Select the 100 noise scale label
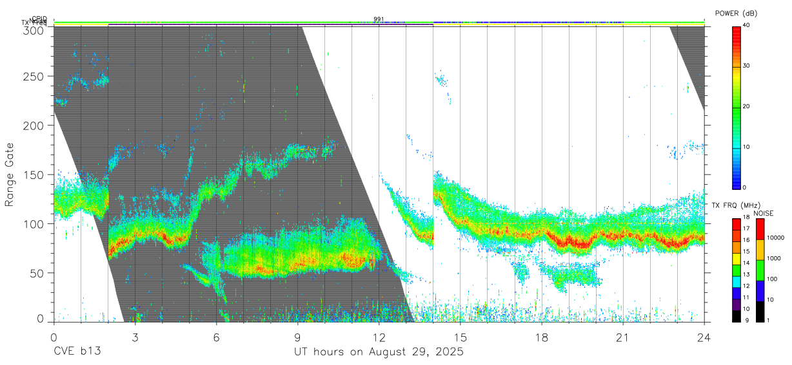This screenshot has width=792, height=365. [772, 279]
